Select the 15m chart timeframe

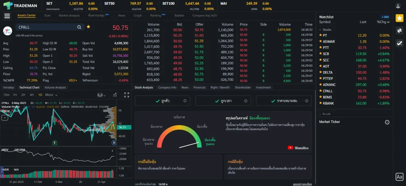(x=6, y=95)
